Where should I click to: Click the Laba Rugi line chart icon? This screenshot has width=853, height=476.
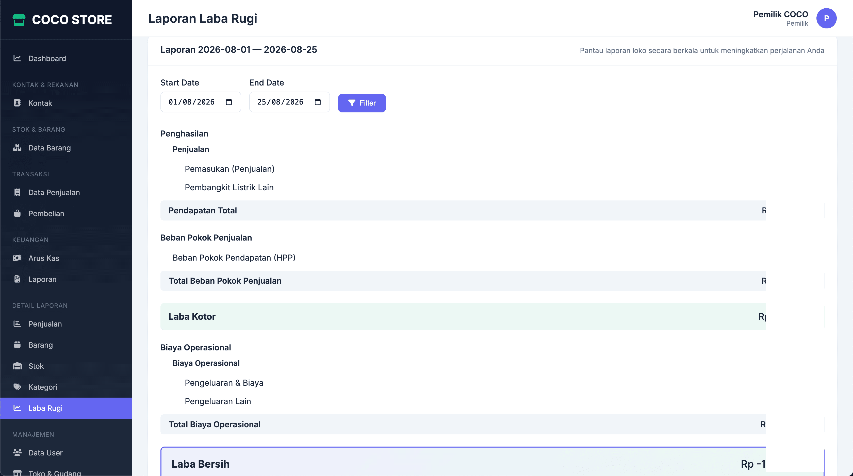click(x=17, y=408)
